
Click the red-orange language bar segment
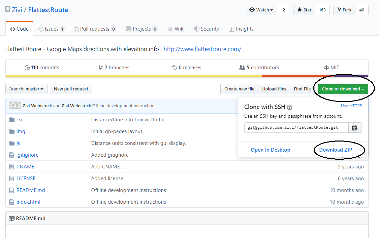pos(298,76)
